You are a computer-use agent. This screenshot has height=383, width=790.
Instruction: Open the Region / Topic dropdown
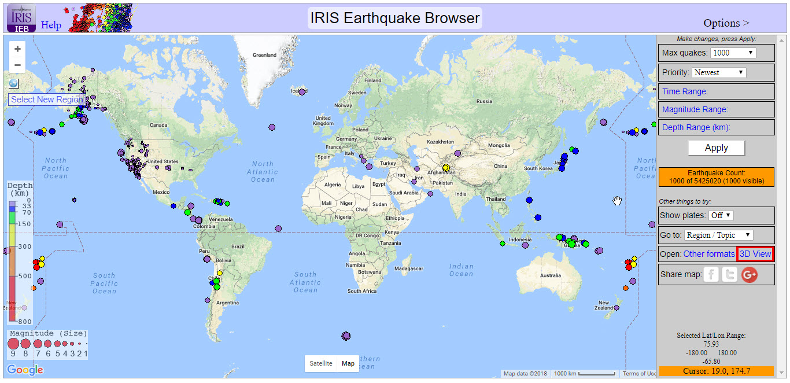tap(719, 235)
